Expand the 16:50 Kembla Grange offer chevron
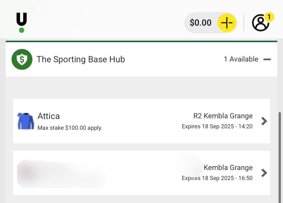283x203 pixels. 264,173
